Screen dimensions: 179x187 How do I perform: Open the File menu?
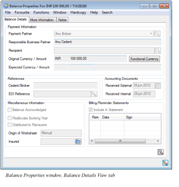point(8,12)
